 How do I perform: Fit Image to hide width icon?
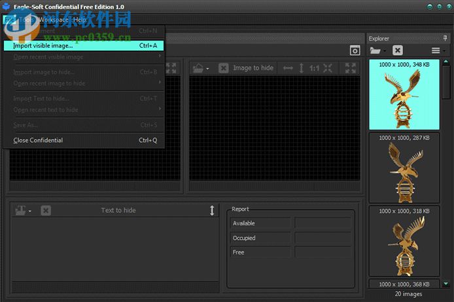[x=288, y=68]
